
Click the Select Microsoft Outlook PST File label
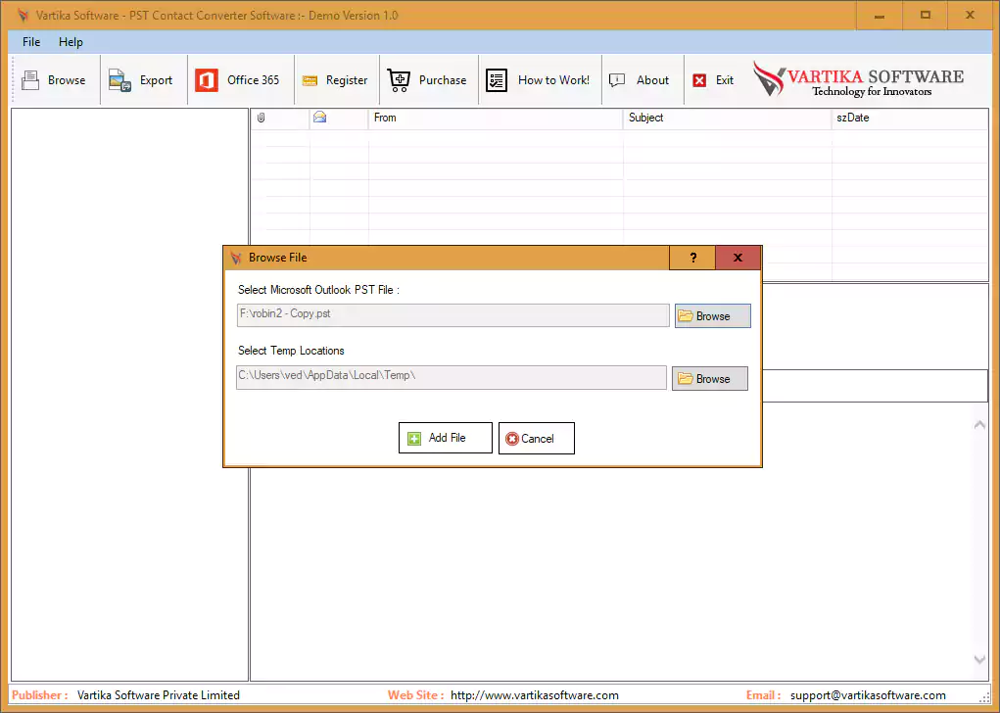click(x=319, y=290)
